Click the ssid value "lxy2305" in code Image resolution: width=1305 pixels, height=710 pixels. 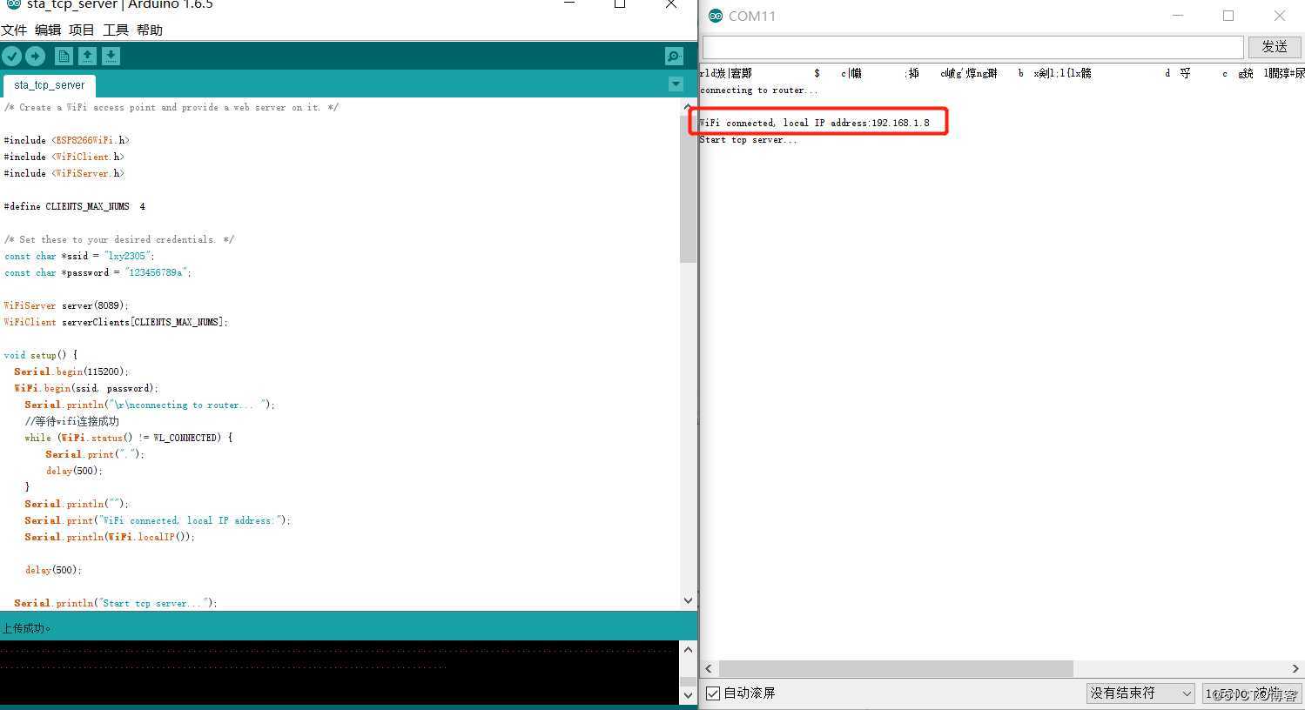click(x=128, y=256)
